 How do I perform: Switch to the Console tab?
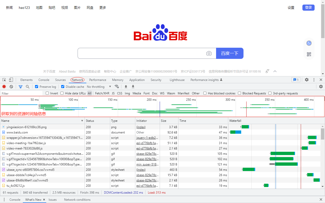click(x=44, y=80)
